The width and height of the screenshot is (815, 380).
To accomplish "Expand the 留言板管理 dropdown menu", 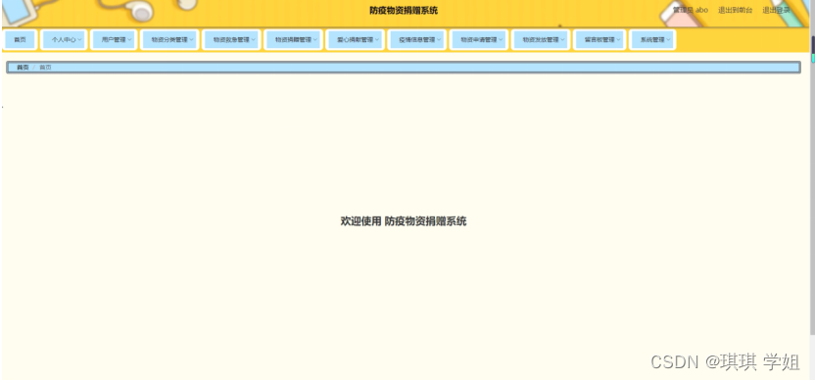I will tap(599, 39).
